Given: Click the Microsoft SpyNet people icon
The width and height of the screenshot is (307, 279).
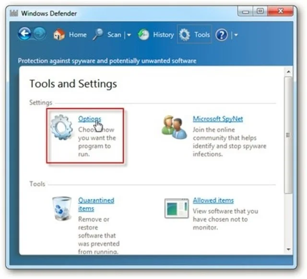Looking at the screenshot, I should coord(174,127).
